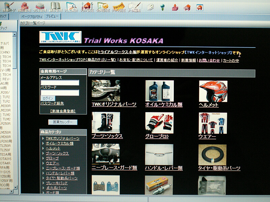Screen dimensions: 270x202
Task: Open ショップ設定 shop settings
Action: coord(87,7)
